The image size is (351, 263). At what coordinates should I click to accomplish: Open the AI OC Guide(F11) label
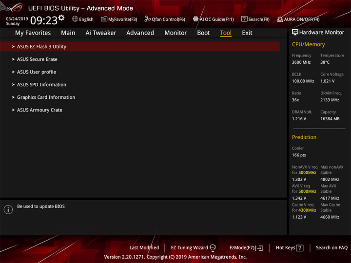click(x=216, y=19)
